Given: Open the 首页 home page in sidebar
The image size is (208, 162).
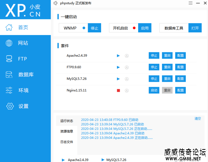Looking at the screenshot, I should pyautogui.click(x=25, y=27).
